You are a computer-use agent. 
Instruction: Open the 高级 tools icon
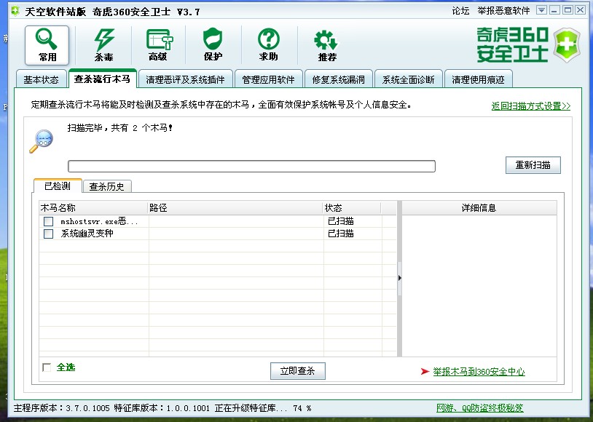(x=159, y=45)
